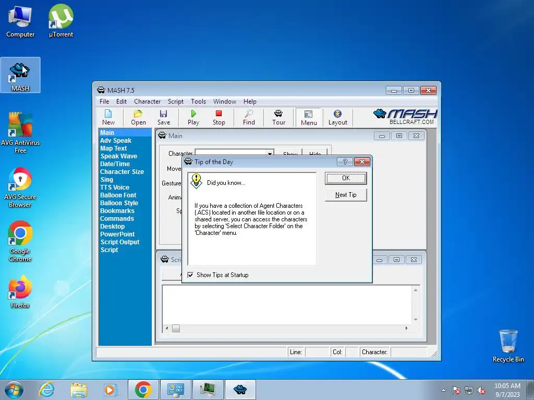The height and width of the screenshot is (400, 534).
Task: Click the help question-mark button in the tip dialog
Action: pyautogui.click(x=345, y=161)
